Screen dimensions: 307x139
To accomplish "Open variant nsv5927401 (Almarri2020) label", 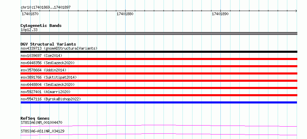I will tap(46, 92).
